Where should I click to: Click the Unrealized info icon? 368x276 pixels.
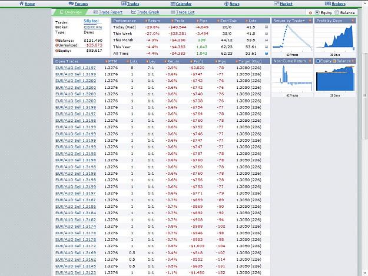pos(57,45)
